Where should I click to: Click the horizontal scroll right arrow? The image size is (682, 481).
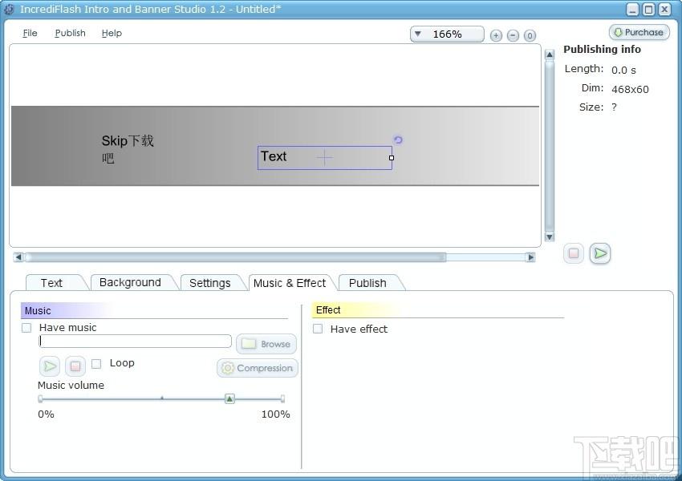(x=530, y=257)
